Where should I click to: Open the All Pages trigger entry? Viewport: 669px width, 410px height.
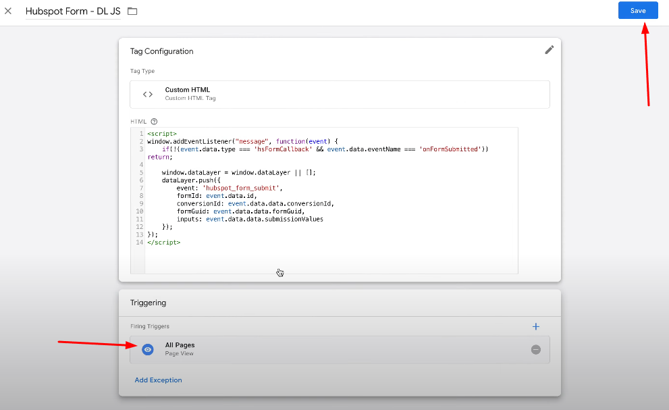[x=340, y=350]
